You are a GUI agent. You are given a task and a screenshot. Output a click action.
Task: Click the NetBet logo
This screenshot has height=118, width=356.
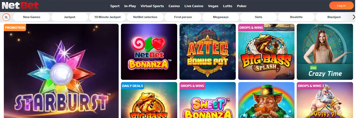(20, 6)
